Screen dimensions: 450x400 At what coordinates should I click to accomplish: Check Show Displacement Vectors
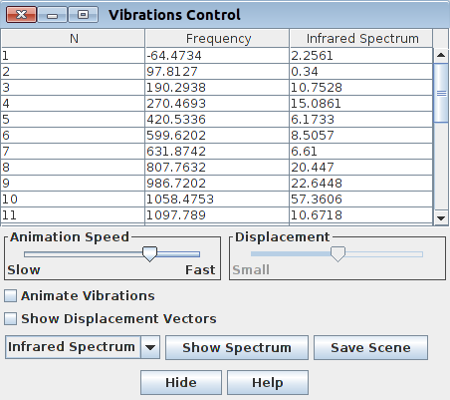click(x=11, y=318)
